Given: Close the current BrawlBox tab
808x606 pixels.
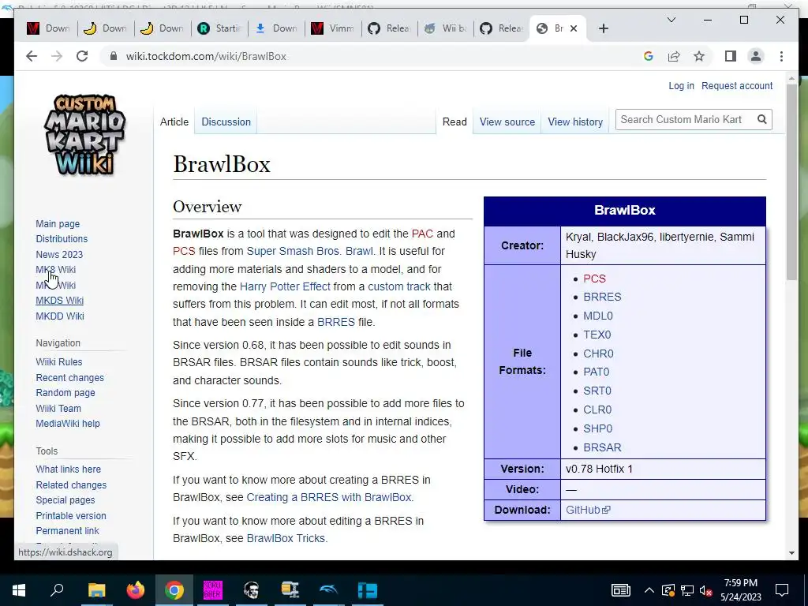Looking at the screenshot, I should coord(574,29).
